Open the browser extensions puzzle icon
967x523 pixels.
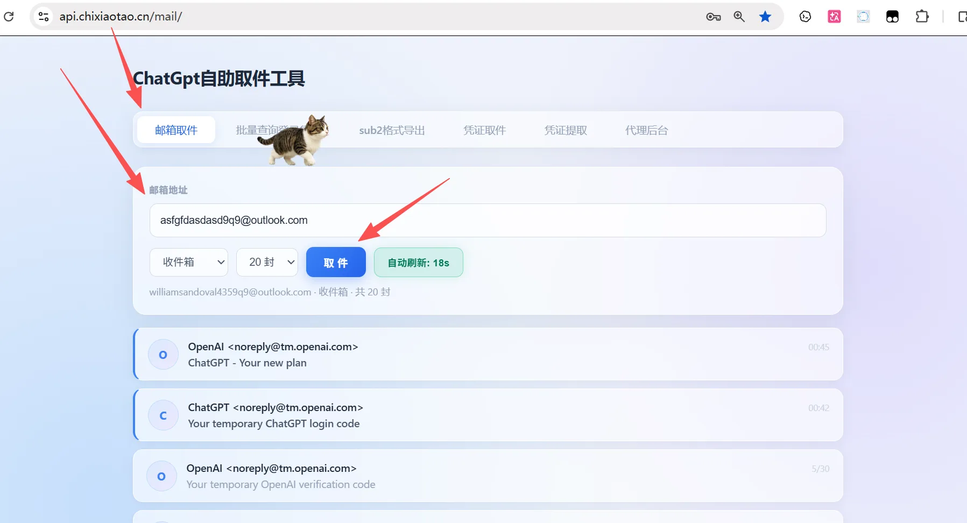click(922, 17)
